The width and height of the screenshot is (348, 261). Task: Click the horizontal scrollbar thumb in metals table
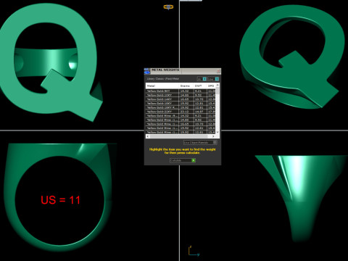[x=178, y=136]
